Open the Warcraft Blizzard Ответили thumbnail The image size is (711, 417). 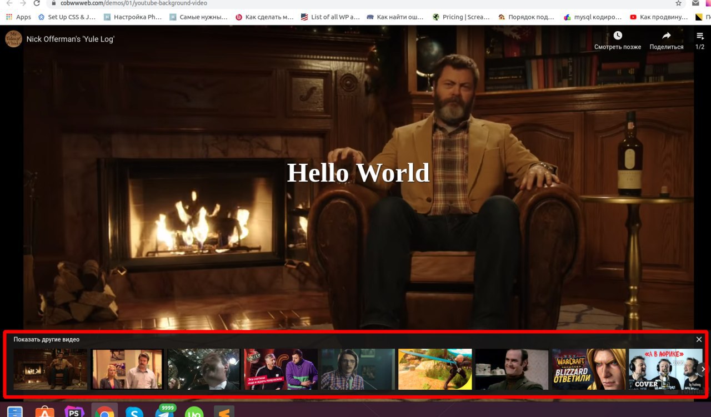click(589, 369)
